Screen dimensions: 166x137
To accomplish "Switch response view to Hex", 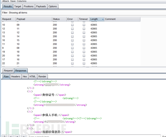I will [25, 76].
